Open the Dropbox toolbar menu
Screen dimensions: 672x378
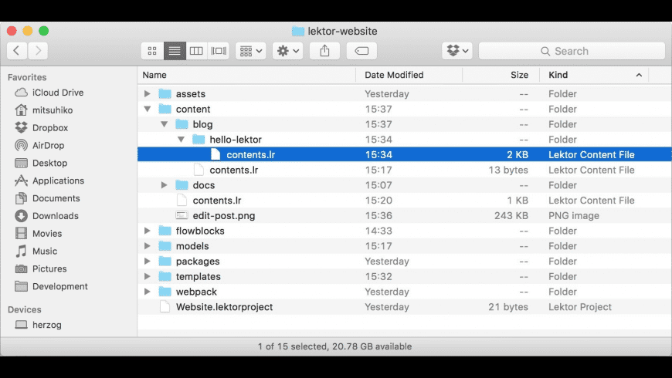tap(456, 51)
